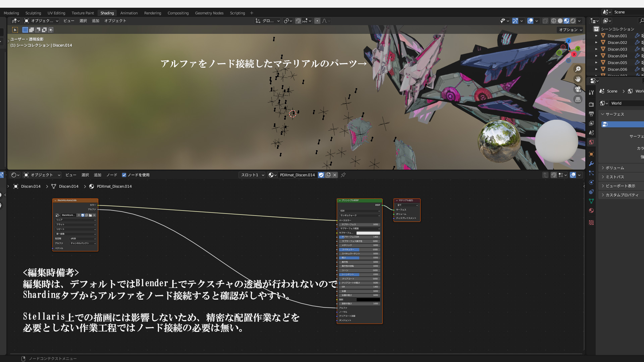
Task: Click the pin icon in node editor header
Action: pos(343,175)
